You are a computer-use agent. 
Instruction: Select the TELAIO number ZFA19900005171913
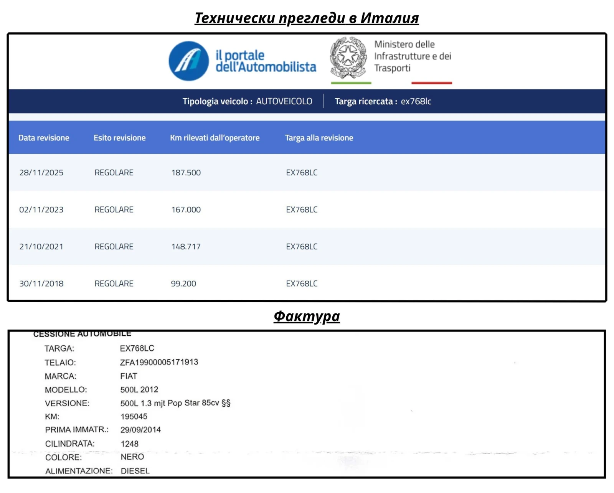[159, 362]
